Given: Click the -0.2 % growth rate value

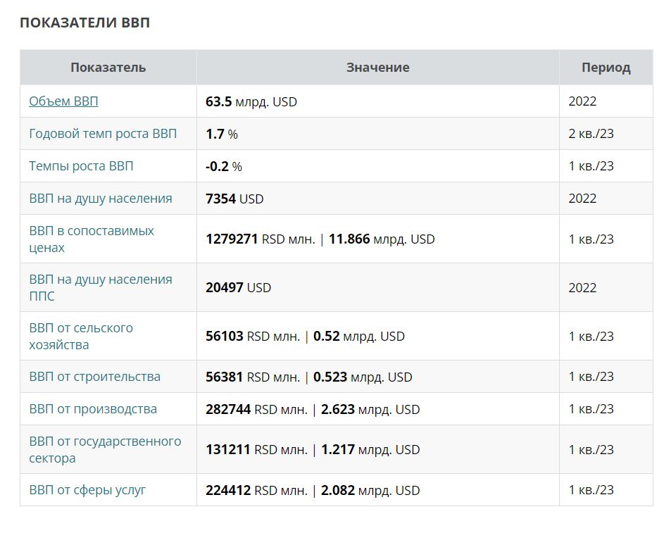Looking at the screenshot, I should (x=224, y=166).
